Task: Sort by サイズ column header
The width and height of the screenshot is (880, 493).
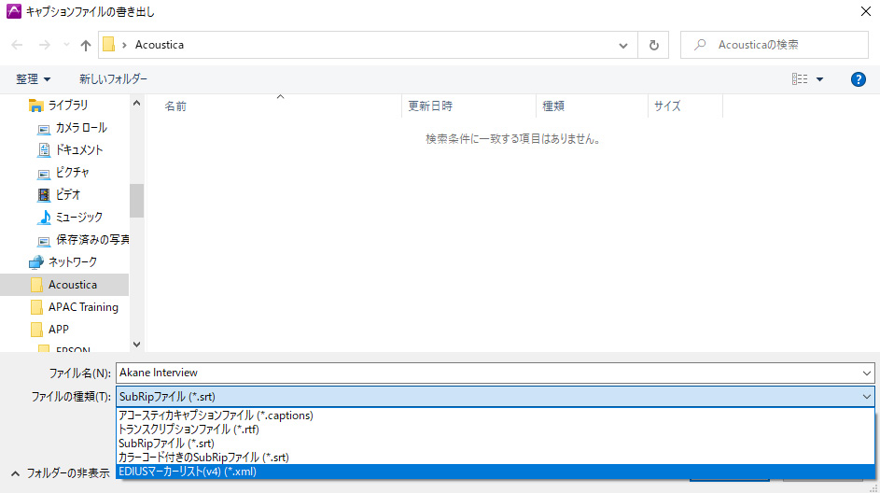Action: click(x=668, y=106)
